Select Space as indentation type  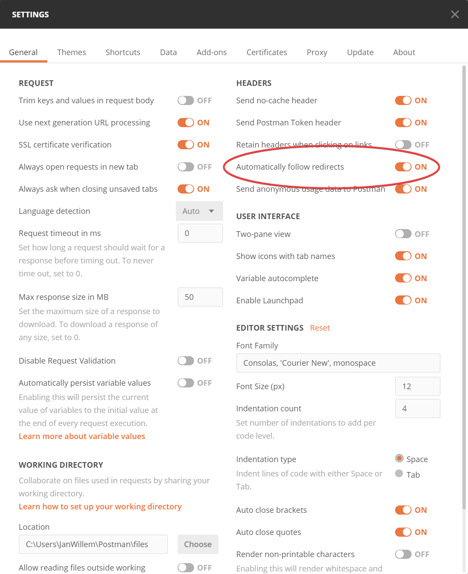point(399,459)
